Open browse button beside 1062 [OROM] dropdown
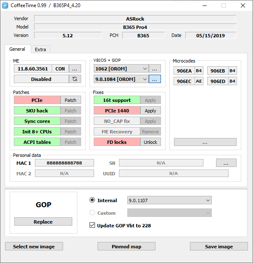The width and height of the screenshot is (253, 263). pos(155,69)
